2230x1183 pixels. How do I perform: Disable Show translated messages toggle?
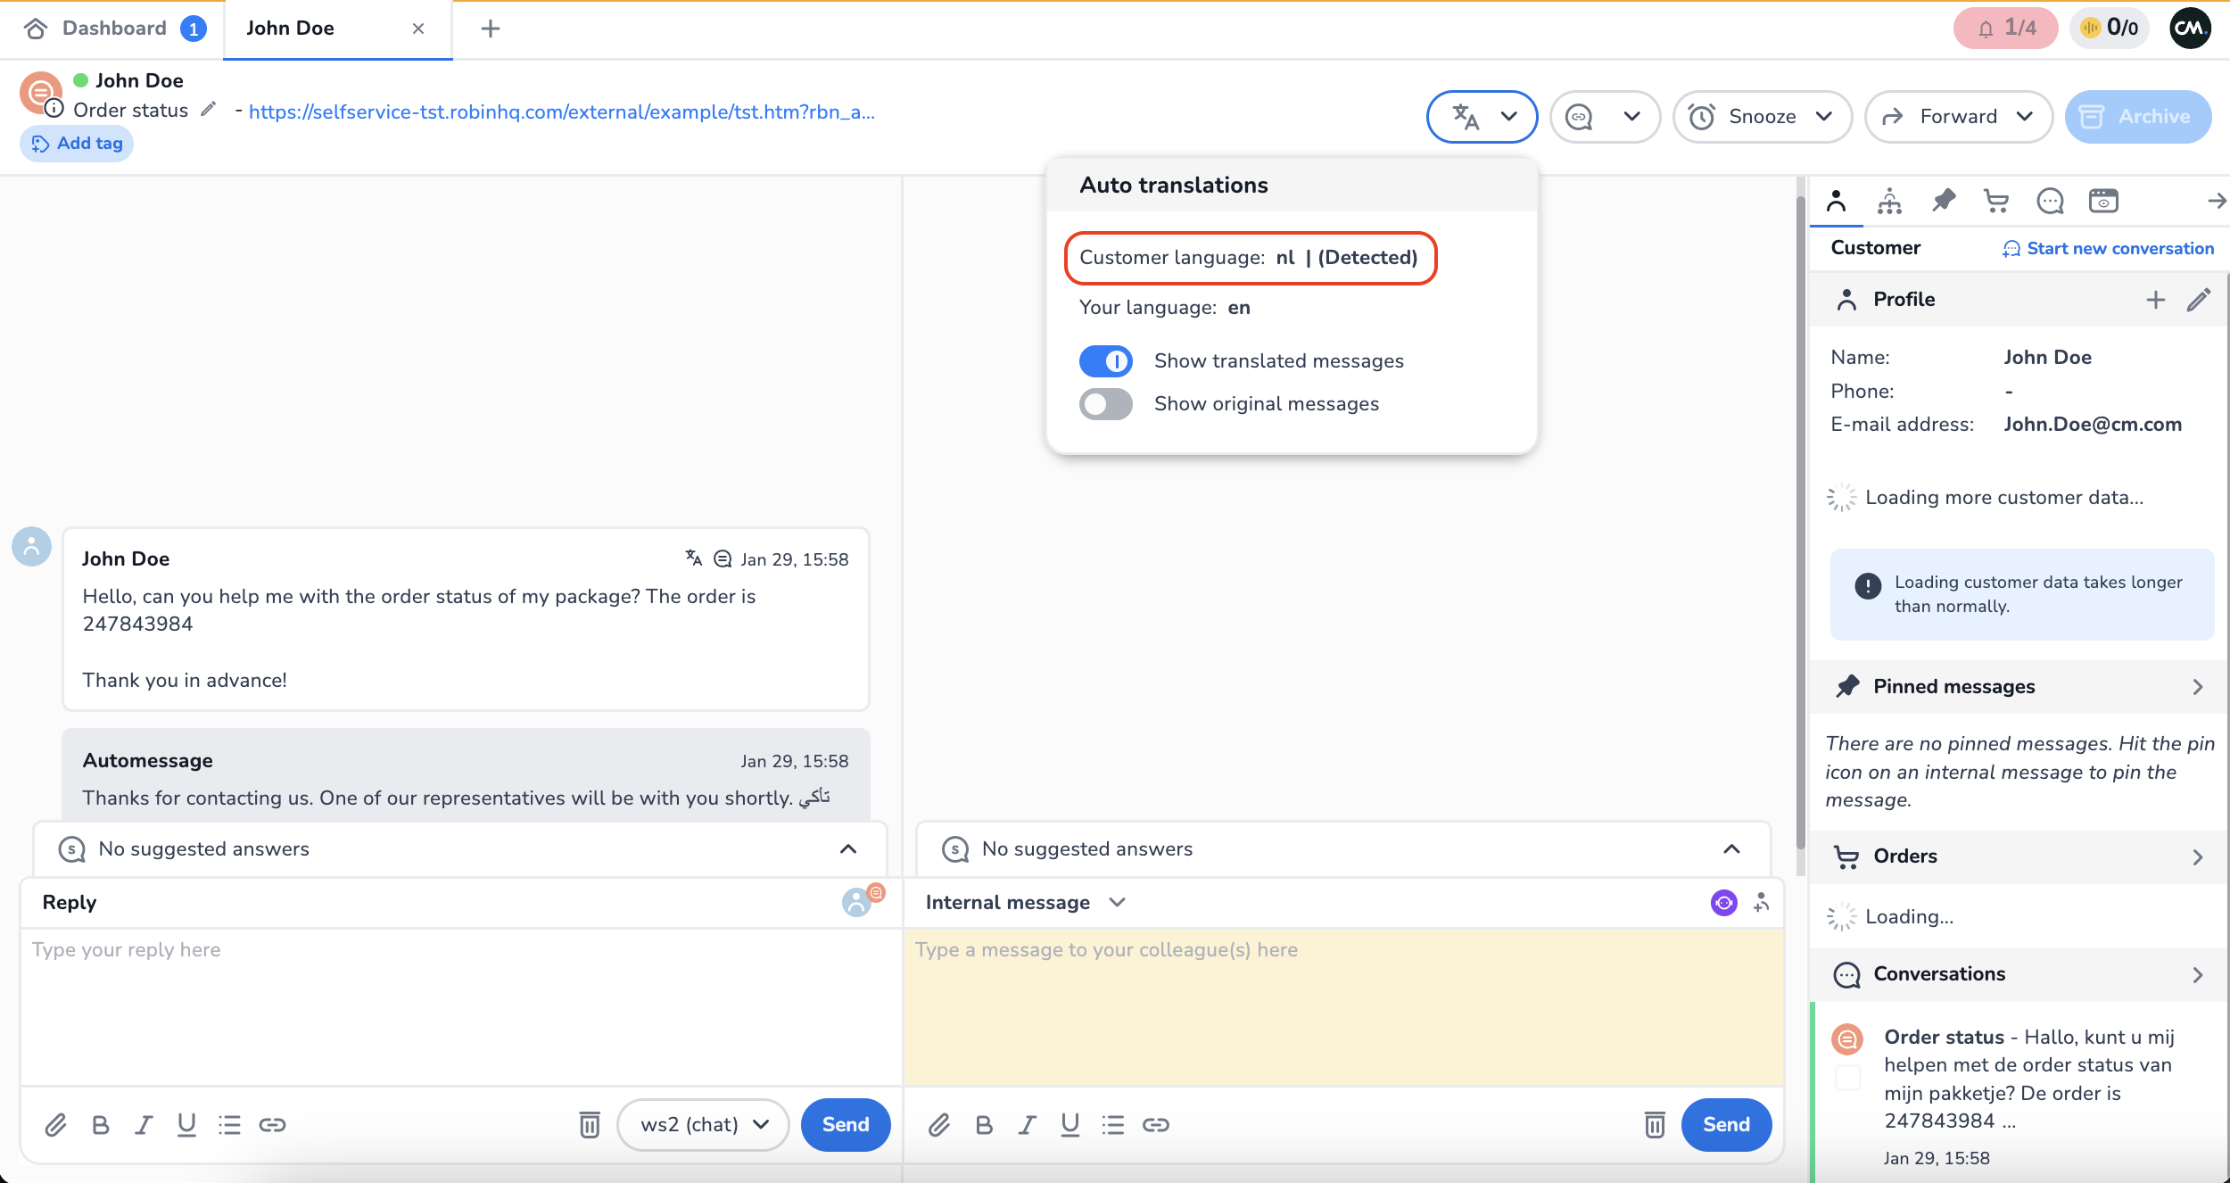click(x=1105, y=361)
